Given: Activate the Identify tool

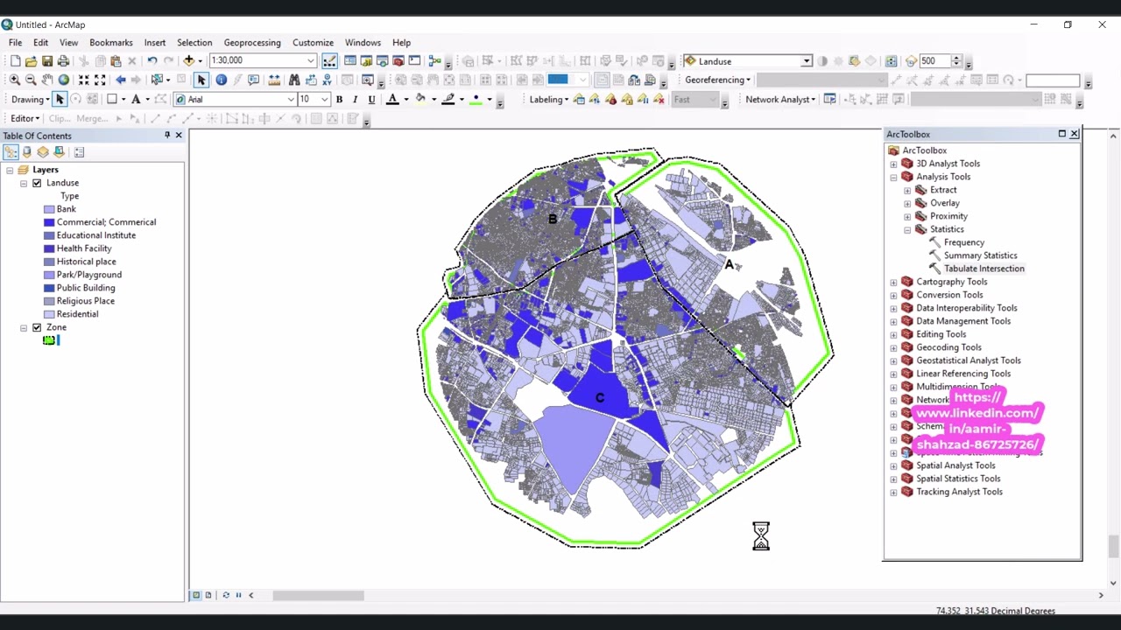Looking at the screenshot, I should tap(221, 80).
